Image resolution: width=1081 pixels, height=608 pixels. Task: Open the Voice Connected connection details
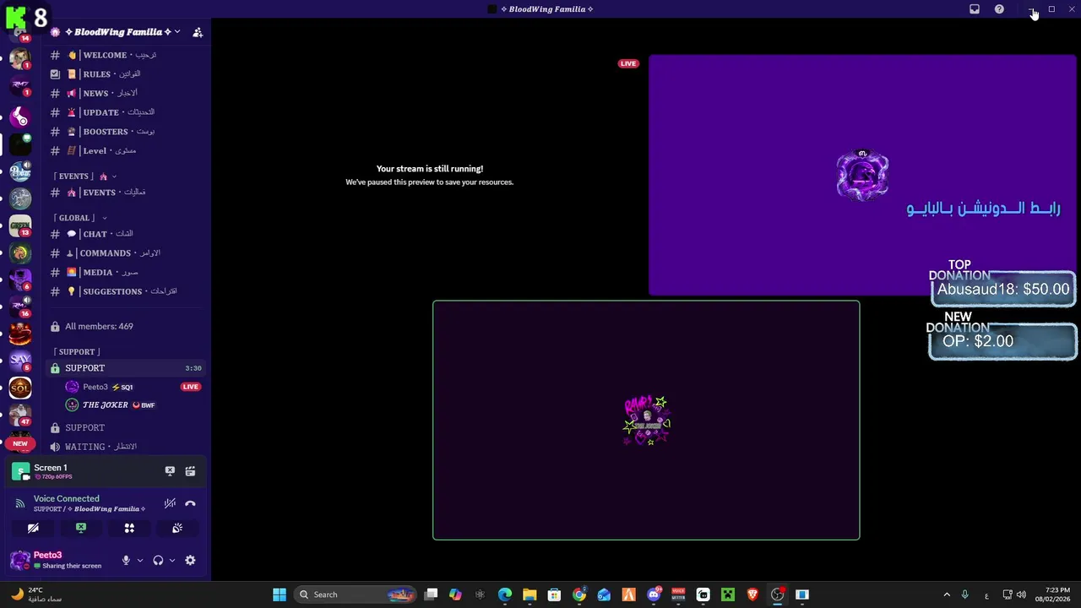pyautogui.click(x=67, y=499)
